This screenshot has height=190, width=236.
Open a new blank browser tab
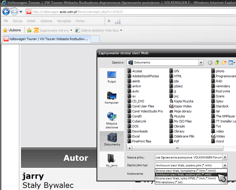(x=95, y=39)
